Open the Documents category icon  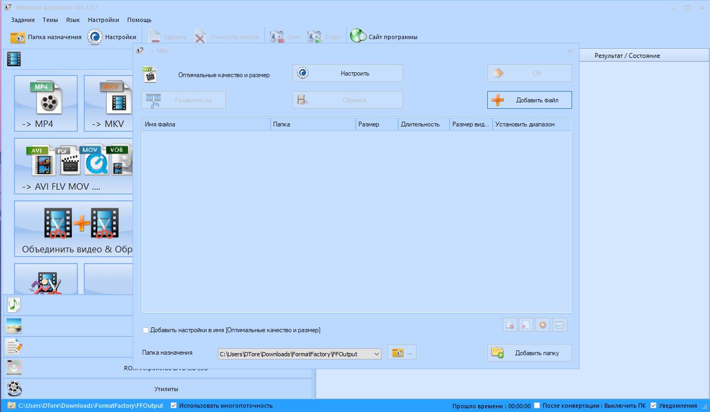[14, 347]
